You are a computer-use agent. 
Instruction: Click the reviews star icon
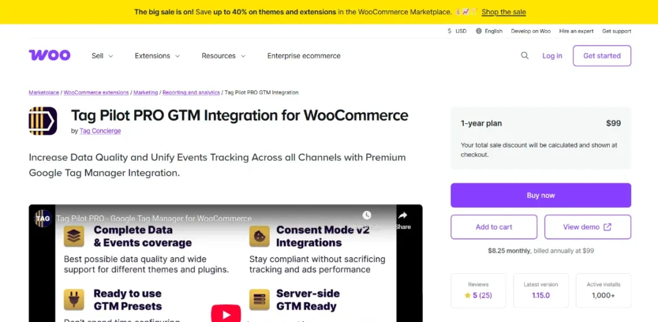(468, 295)
